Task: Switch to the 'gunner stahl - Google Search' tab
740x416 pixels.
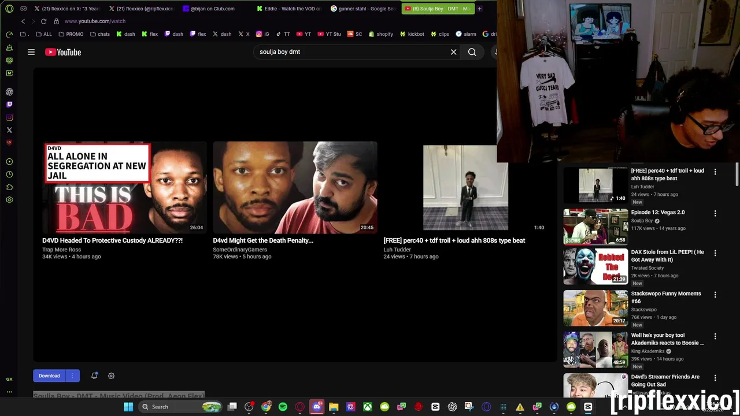Action: pos(364,9)
